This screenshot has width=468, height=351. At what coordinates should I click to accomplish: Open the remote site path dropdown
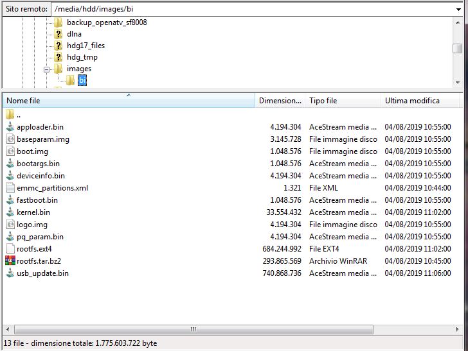pyautogui.click(x=458, y=9)
